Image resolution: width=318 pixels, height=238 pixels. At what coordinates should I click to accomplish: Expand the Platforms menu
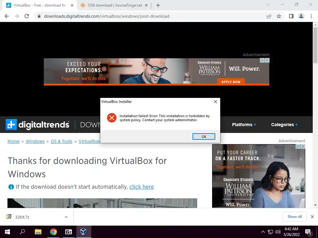(x=244, y=125)
